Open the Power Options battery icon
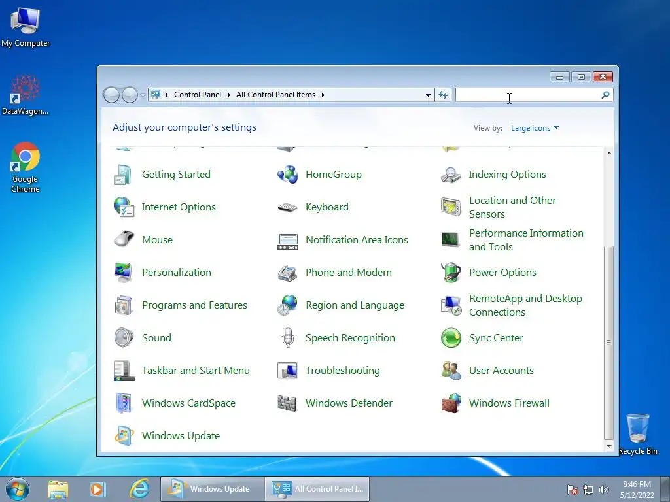This screenshot has width=670, height=502. 451,273
